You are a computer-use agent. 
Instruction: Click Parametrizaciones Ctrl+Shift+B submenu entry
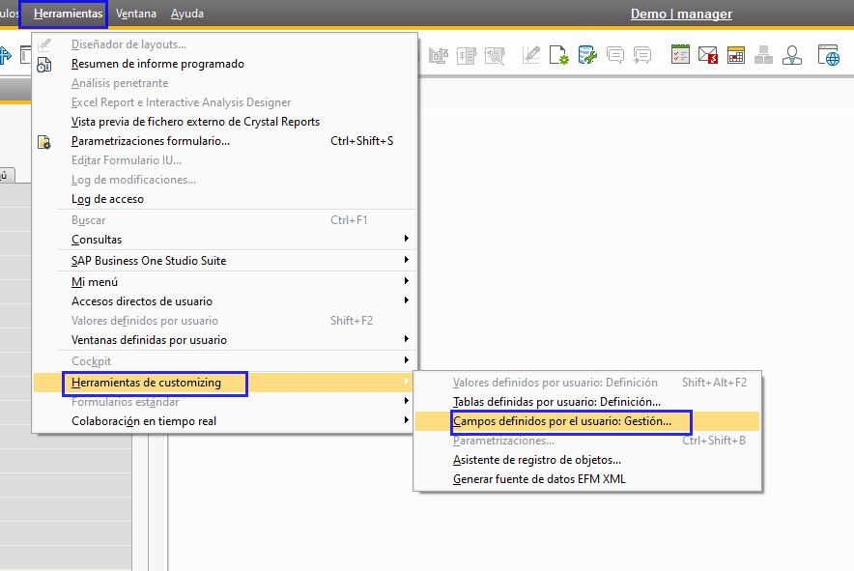[x=503, y=441]
